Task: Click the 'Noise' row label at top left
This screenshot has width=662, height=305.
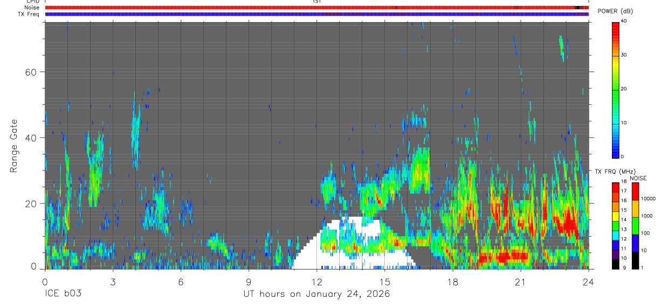Action: pyautogui.click(x=32, y=8)
